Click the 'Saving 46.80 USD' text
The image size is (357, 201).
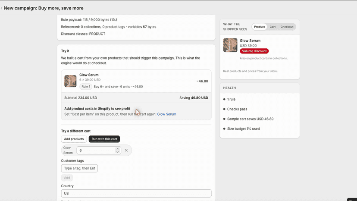(194, 98)
